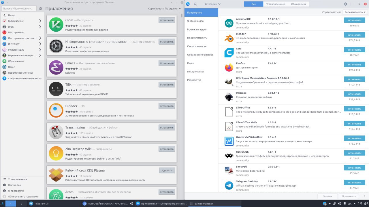Select Разработка category in pamac
This screenshot has width=369, height=207.
point(201,80)
